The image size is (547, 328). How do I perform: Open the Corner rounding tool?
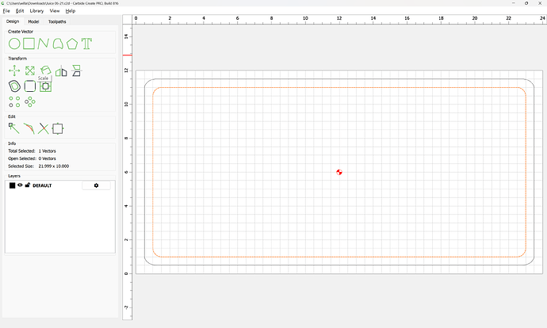[x=30, y=86]
